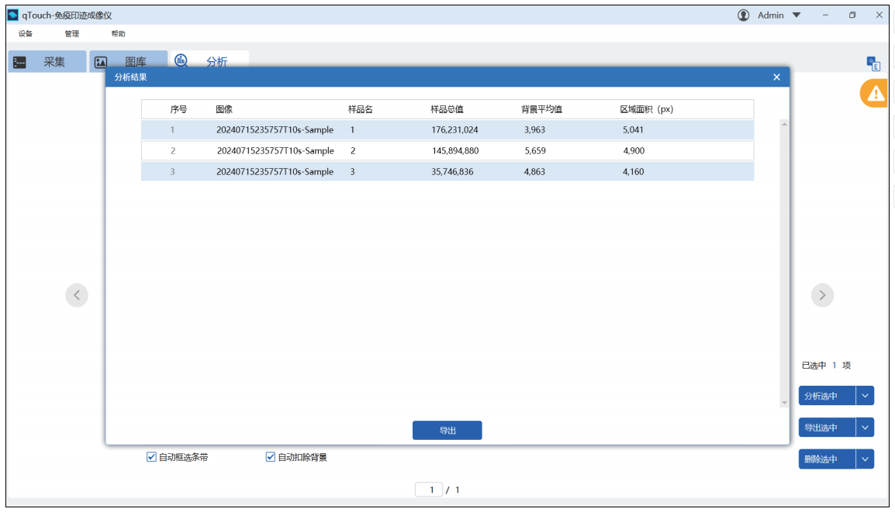895x512 pixels.
Task: Click the page number input field
Action: (429, 490)
